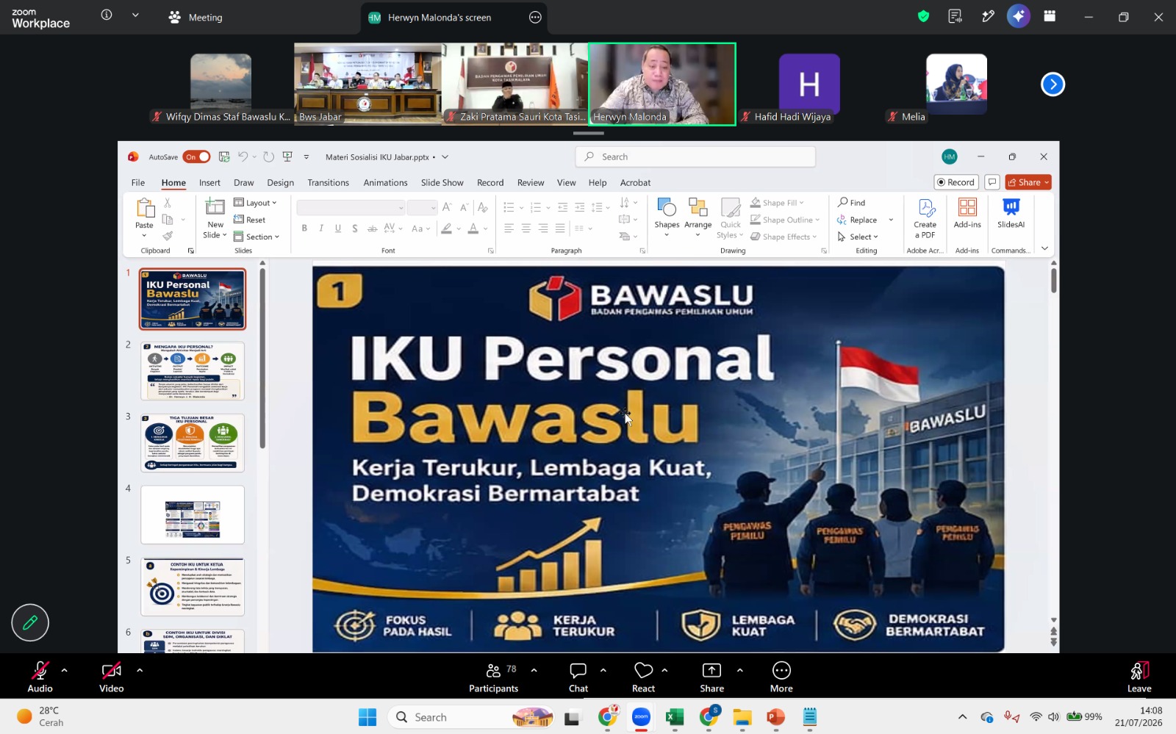This screenshot has height=734, width=1176.
Task: Toggle AutoSave switch off
Action: click(196, 156)
